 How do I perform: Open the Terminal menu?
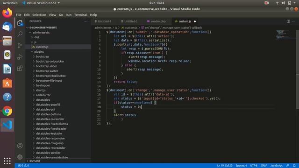(x=81, y=15)
